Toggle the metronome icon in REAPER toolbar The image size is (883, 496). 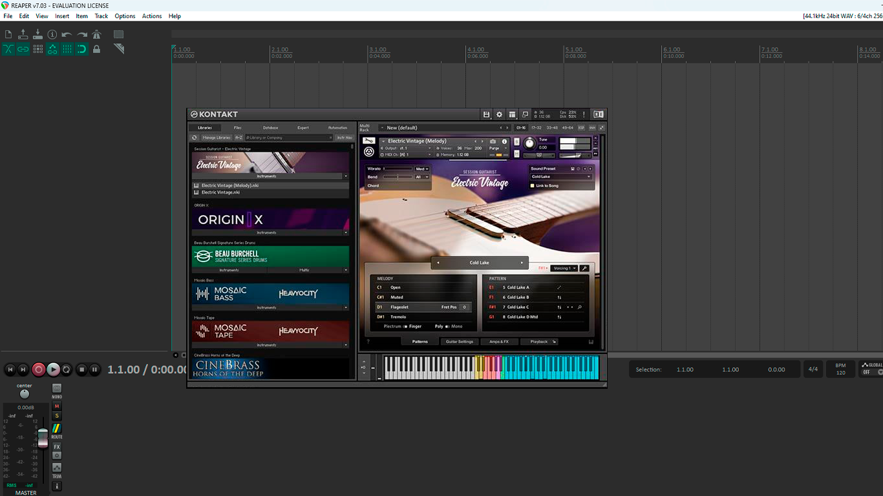(x=96, y=34)
